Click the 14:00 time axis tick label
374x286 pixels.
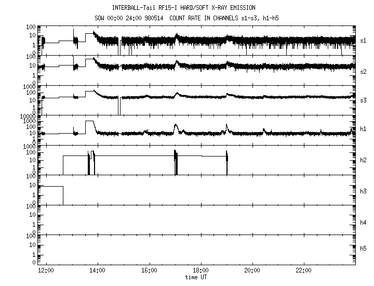(98, 270)
